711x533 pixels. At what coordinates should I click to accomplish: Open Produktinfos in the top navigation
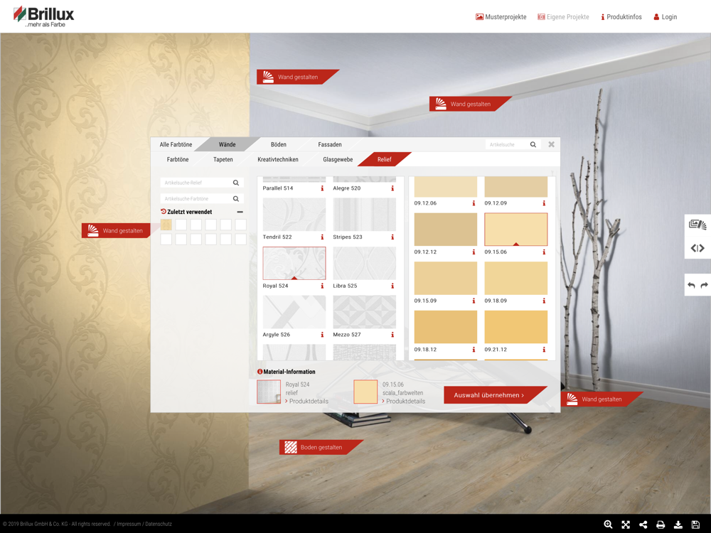pyautogui.click(x=621, y=17)
